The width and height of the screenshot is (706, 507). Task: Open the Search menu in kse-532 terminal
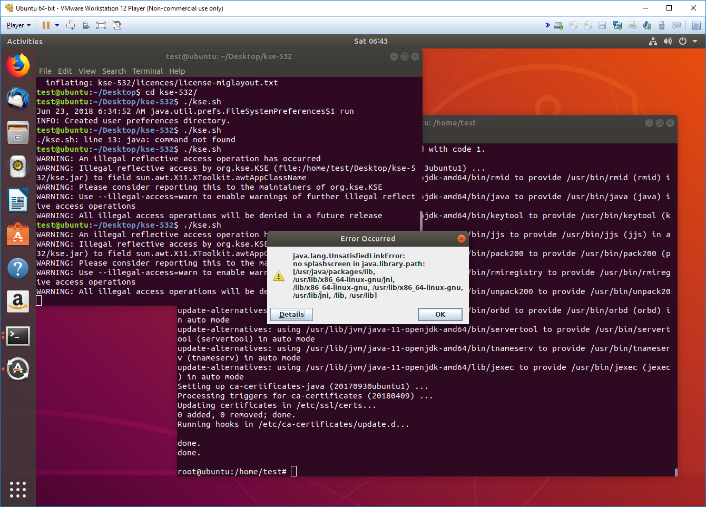pyautogui.click(x=114, y=71)
